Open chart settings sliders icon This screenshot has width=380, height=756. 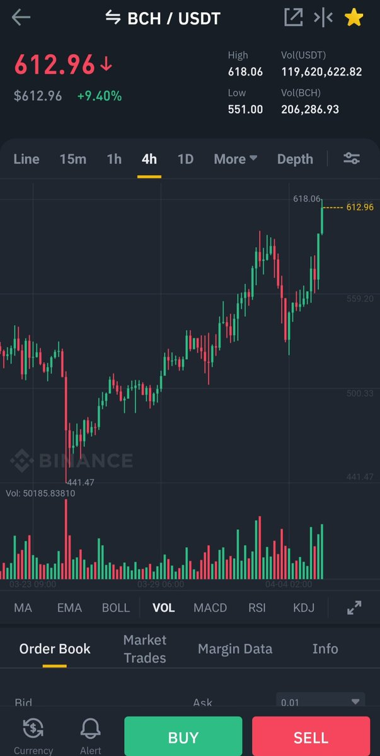tap(352, 159)
